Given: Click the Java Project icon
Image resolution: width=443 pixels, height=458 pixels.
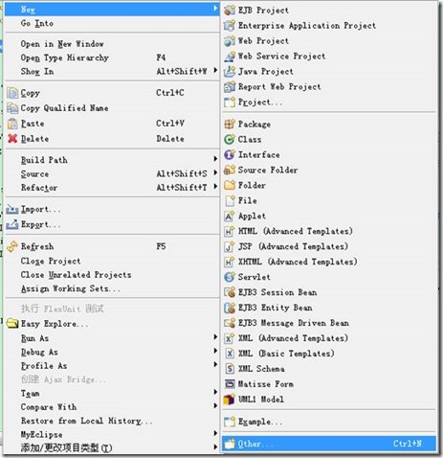Looking at the screenshot, I should [230, 72].
